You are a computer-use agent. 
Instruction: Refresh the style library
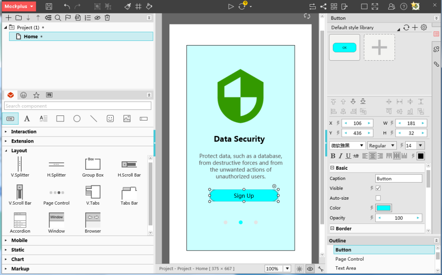click(x=406, y=27)
